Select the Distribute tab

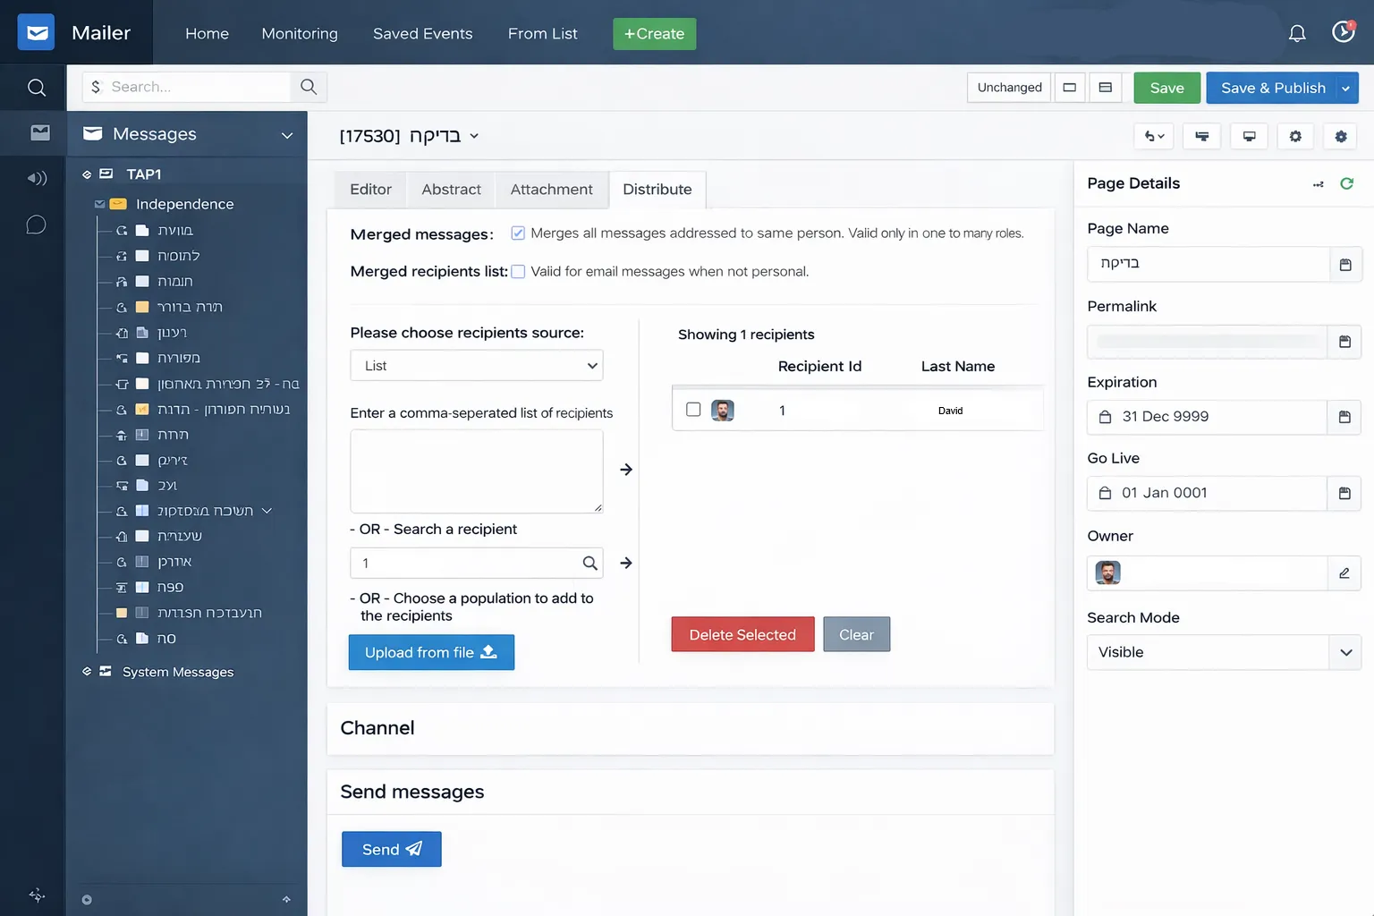[657, 190]
